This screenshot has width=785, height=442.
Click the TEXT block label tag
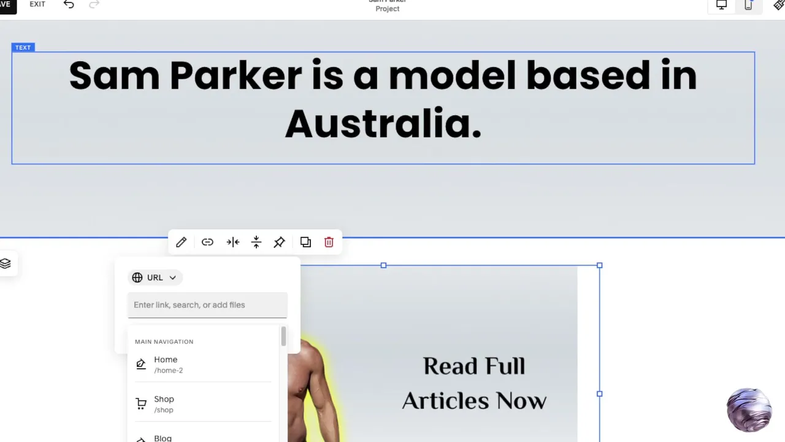pos(23,47)
